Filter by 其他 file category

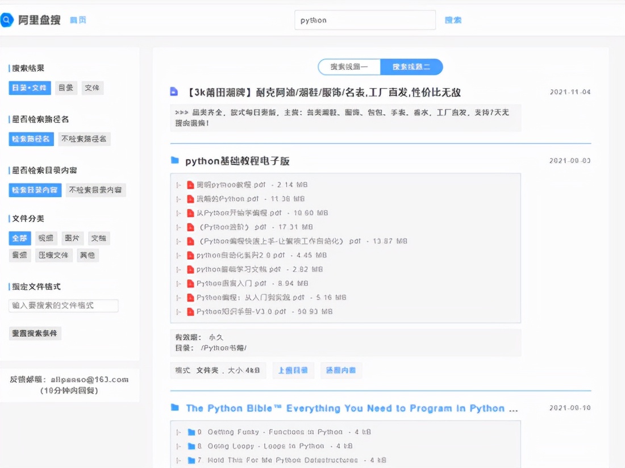(88, 256)
